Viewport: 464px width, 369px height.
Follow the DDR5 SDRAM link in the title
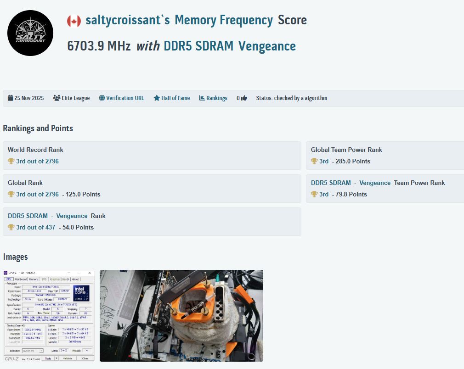[x=198, y=46]
